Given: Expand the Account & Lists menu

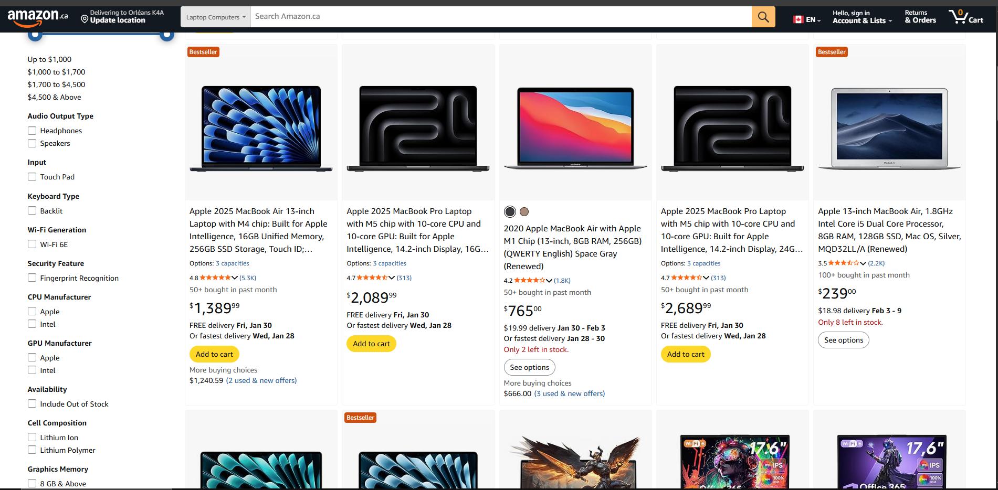Looking at the screenshot, I should pyautogui.click(x=862, y=17).
